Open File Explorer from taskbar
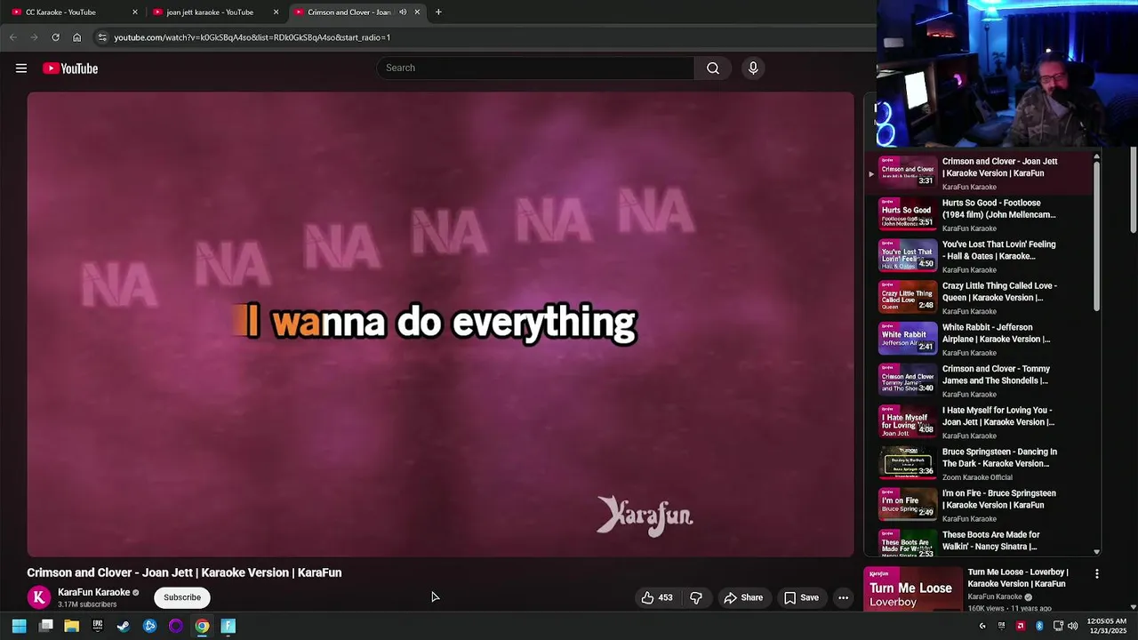Image resolution: width=1138 pixels, height=640 pixels. coord(72,626)
